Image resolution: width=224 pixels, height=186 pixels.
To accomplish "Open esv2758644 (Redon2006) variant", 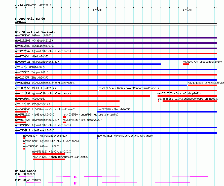I will [32, 56].
